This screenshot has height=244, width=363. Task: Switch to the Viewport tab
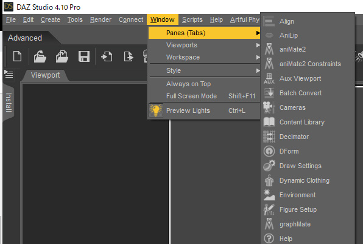[45, 75]
